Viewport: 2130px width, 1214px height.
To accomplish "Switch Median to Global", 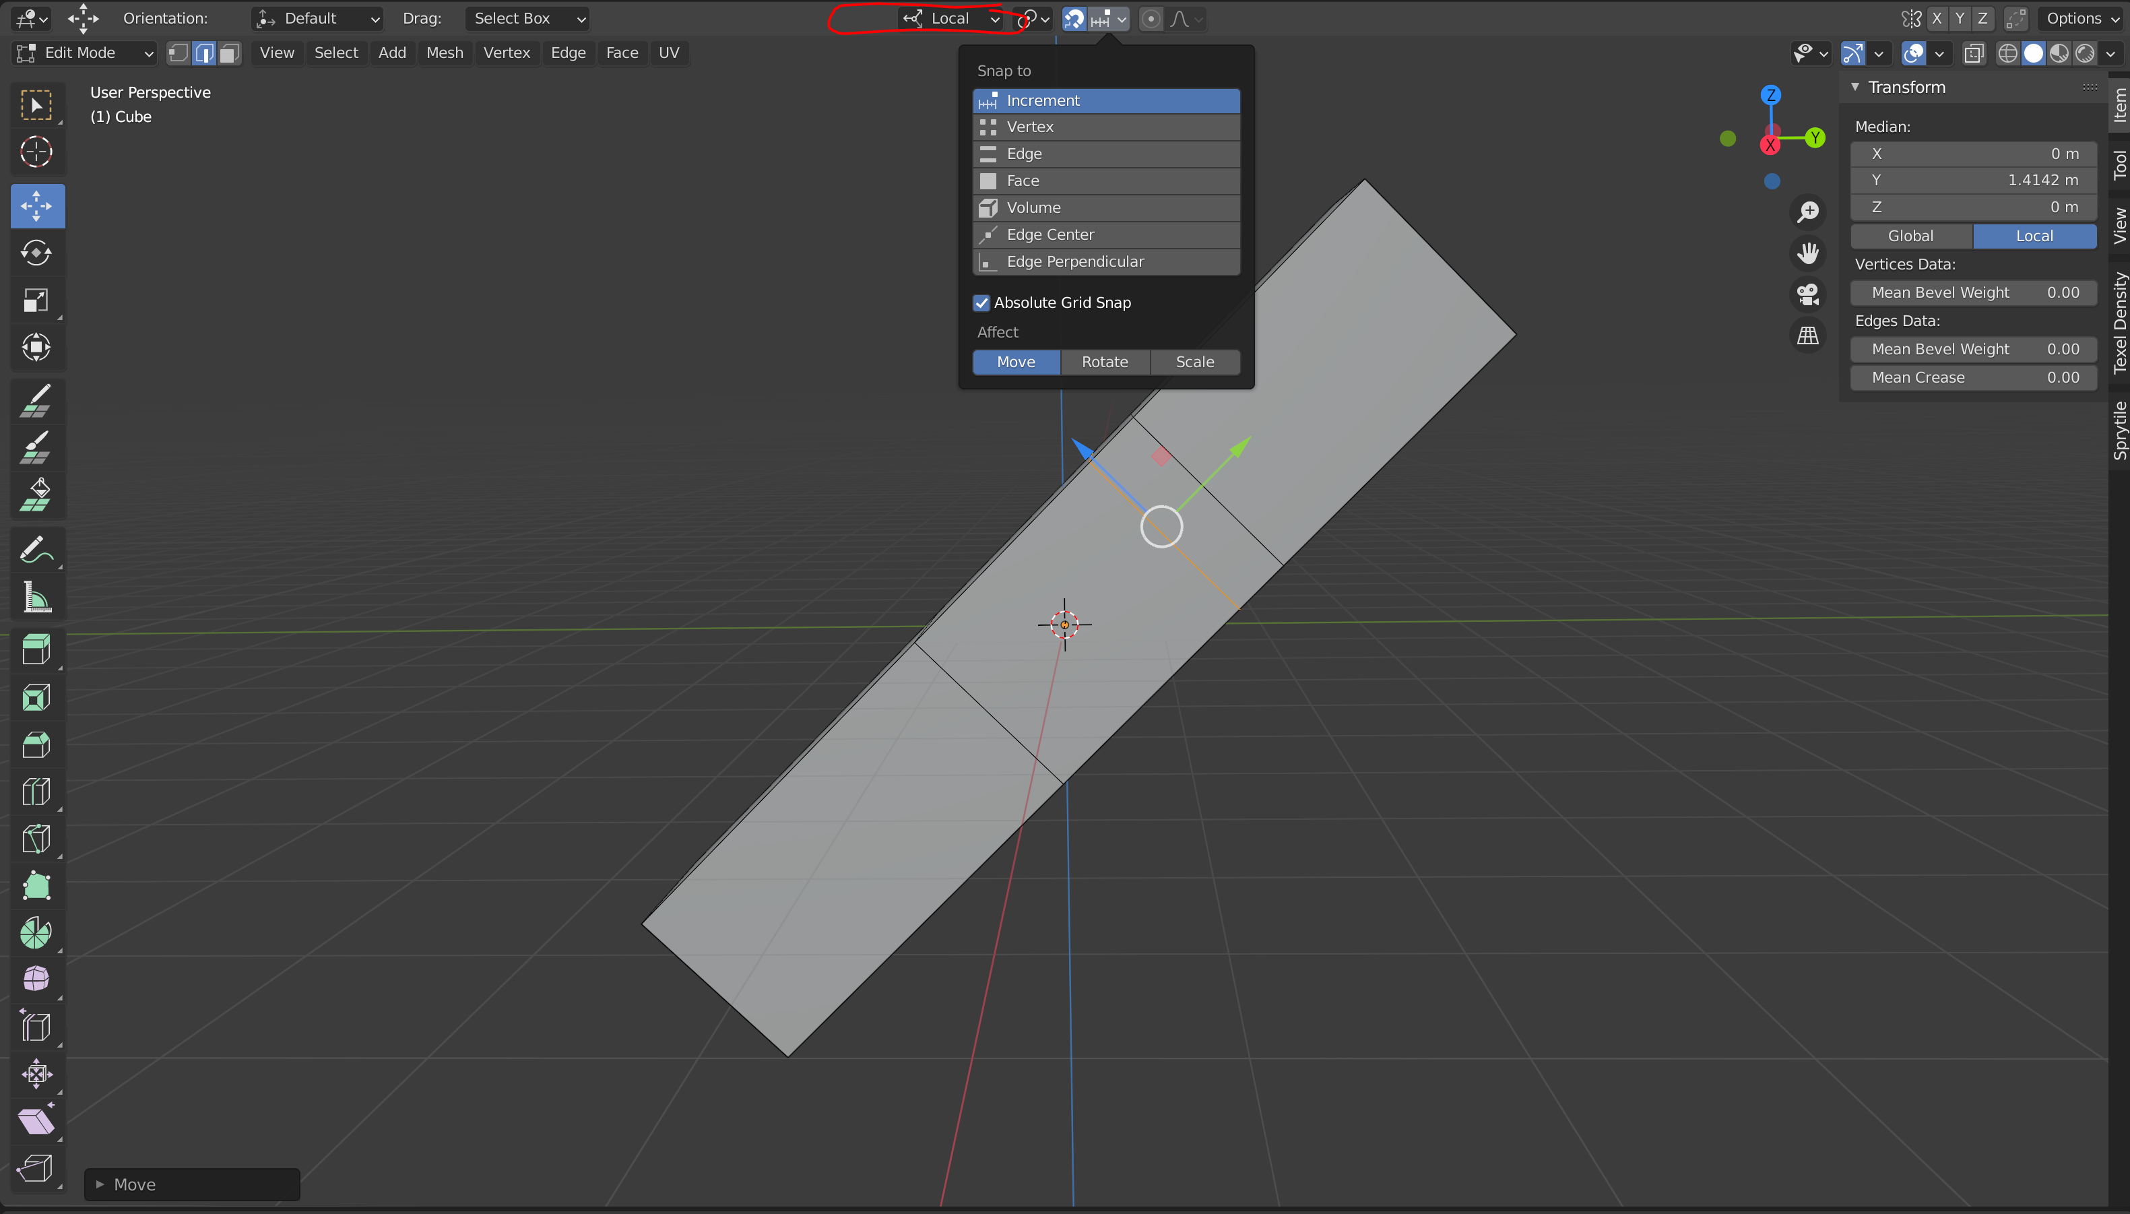I will pos(1911,236).
